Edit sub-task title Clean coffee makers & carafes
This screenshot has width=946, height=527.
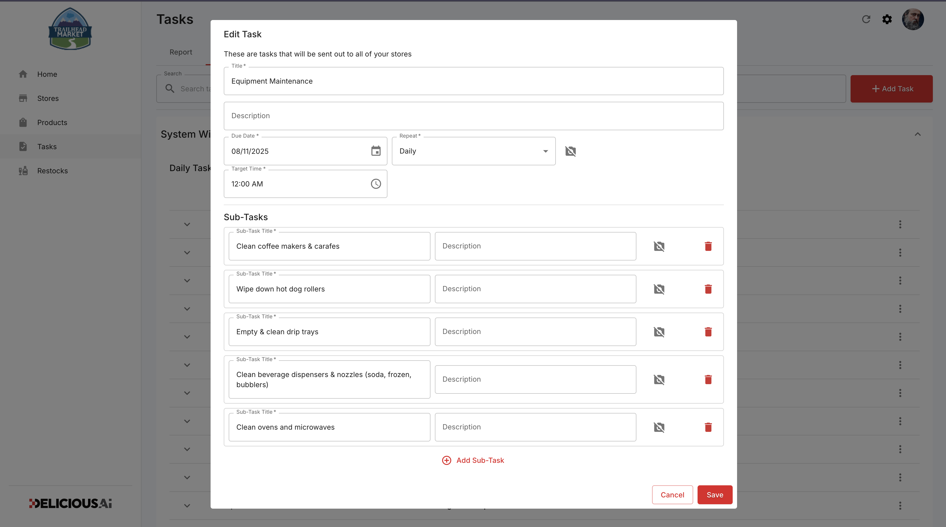coord(329,246)
